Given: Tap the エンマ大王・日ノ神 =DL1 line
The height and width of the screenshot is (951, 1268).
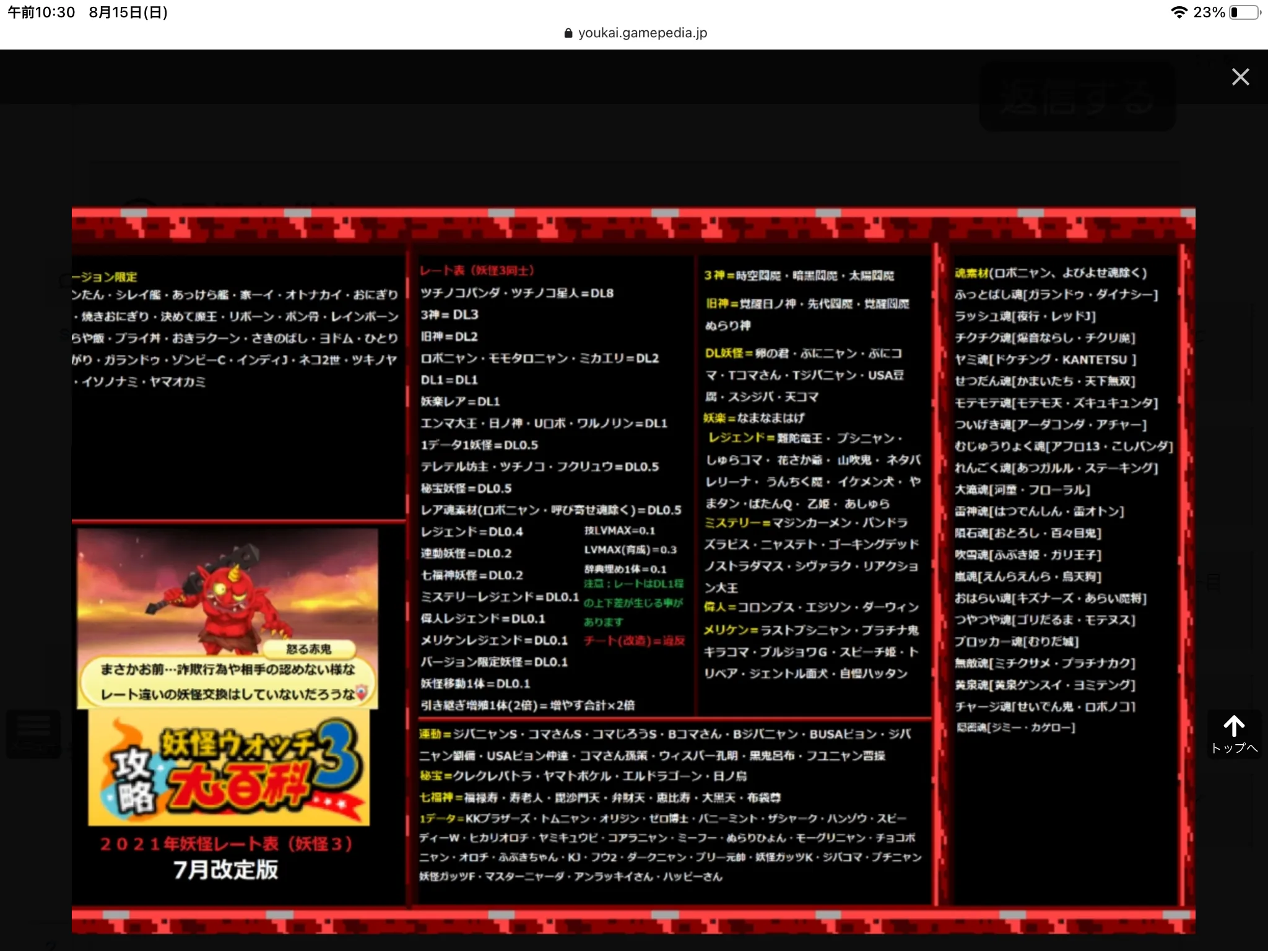Looking at the screenshot, I should click(x=544, y=423).
